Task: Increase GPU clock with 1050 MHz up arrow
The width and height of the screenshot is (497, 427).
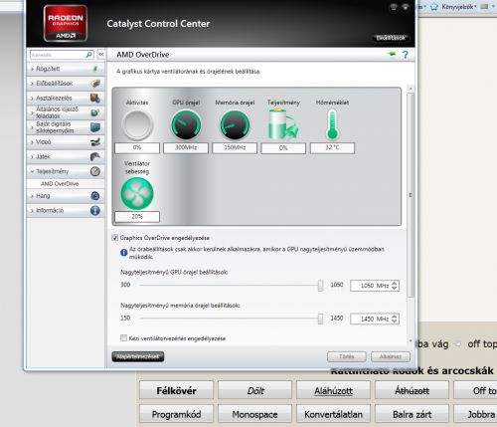Action: coord(395,283)
